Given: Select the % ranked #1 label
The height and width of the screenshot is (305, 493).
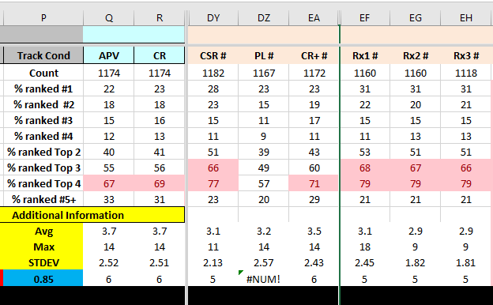Looking at the screenshot, I should [43, 89].
